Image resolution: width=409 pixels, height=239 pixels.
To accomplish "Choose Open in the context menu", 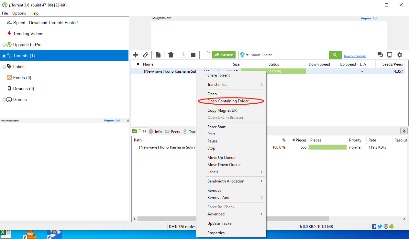I will 231,94.
